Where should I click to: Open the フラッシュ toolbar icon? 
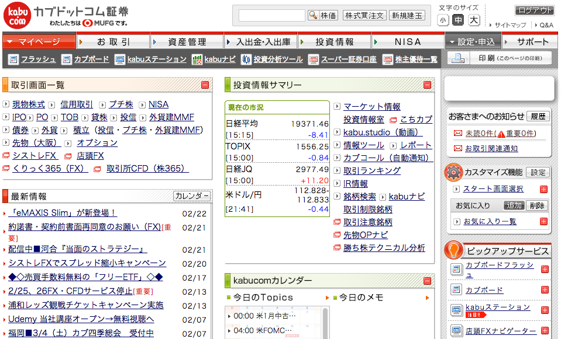tap(13, 60)
